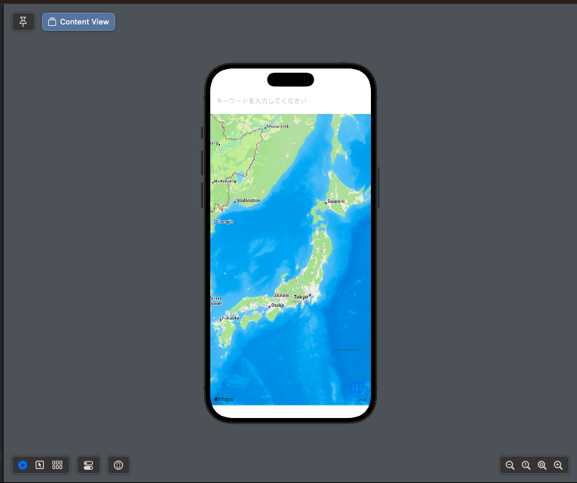The image size is (577, 483).
Task: Click the Osaka label on the map
Action: coord(277,305)
